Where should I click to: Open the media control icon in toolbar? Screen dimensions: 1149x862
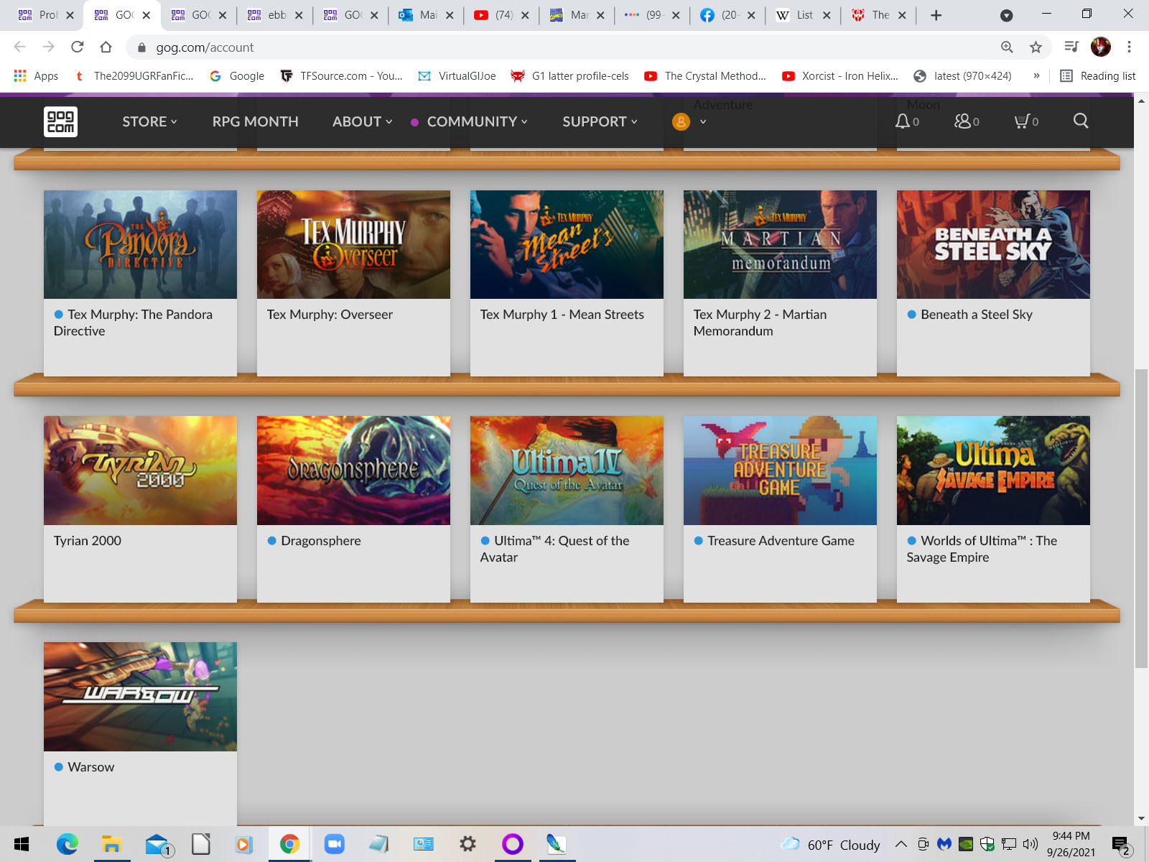[x=1071, y=47]
